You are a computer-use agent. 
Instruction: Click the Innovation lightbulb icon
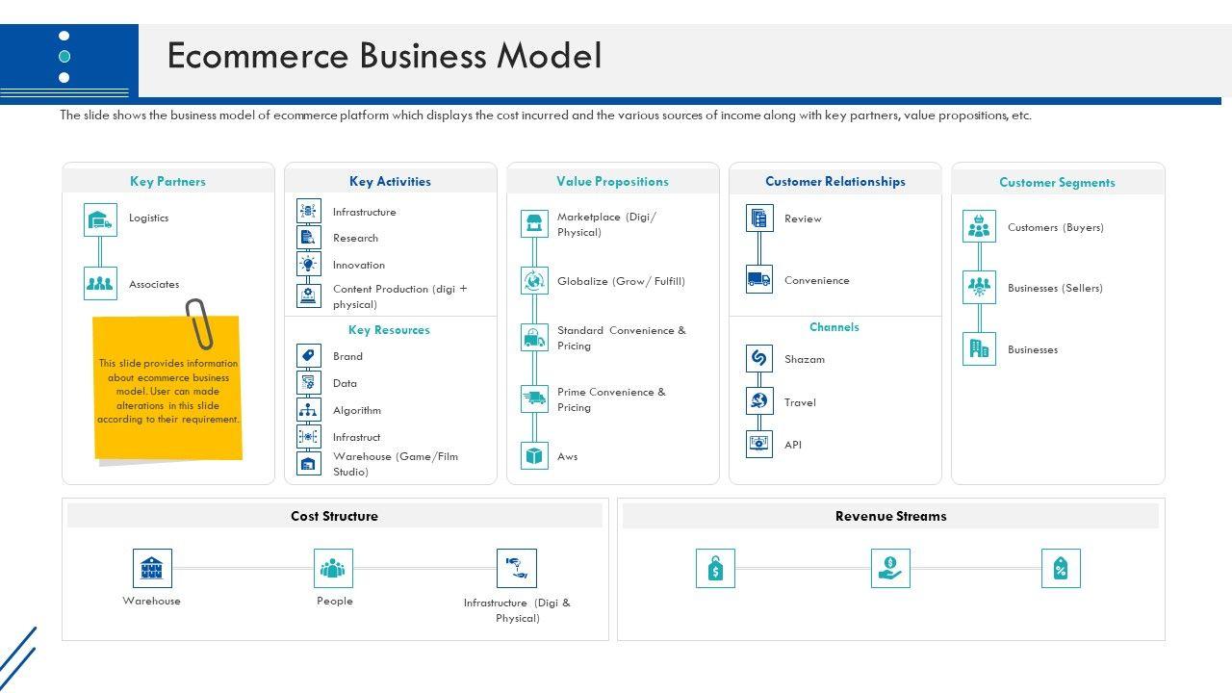[x=309, y=265]
